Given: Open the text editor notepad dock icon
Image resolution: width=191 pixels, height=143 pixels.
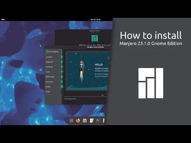Looking at the screenshot, I should pos(92,120).
